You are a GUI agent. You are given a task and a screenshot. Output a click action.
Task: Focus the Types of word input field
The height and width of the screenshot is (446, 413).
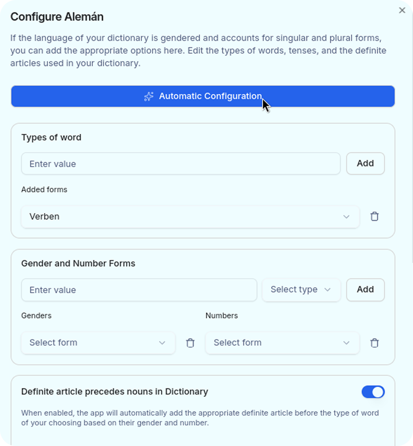click(180, 164)
